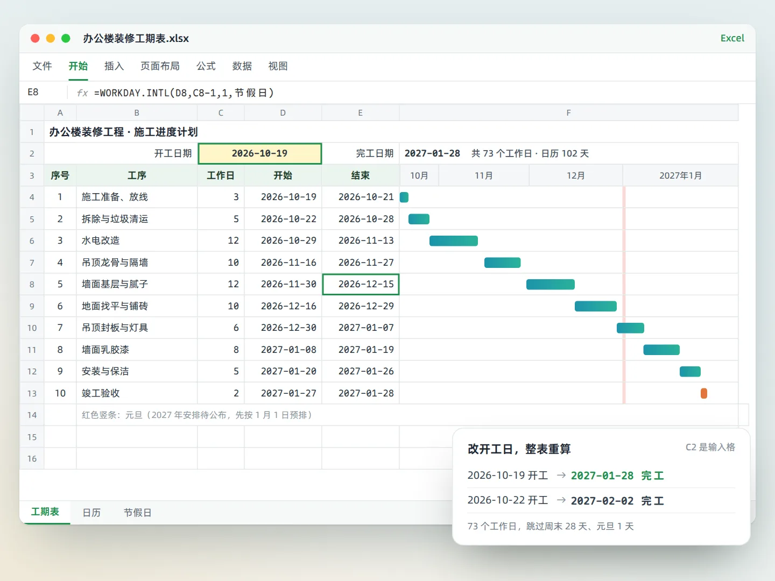This screenshot has width=775, height=581.
Task: Click the 墙面乳胶漆 Gantt bar
Action: tap(661, 350)
